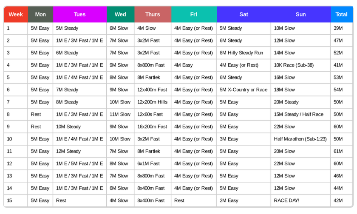Image resolution: width=357 pixels, height=214 pixels.
Task: Click the 15M Steady / Half Race cell
Action: tap(299, 115)
